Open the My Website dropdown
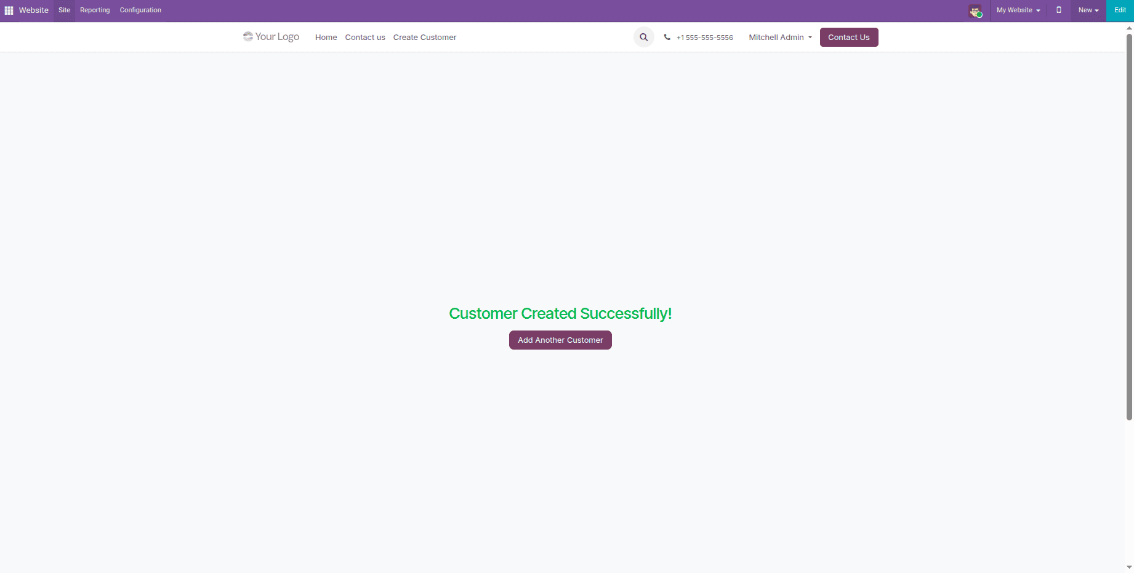This screenshot has height=573, width=1134. coord(1017,10)
